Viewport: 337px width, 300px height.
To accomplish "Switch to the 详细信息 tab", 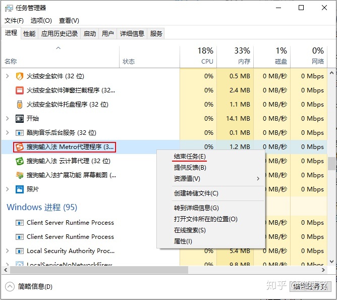I will click(x=132, y=33).
